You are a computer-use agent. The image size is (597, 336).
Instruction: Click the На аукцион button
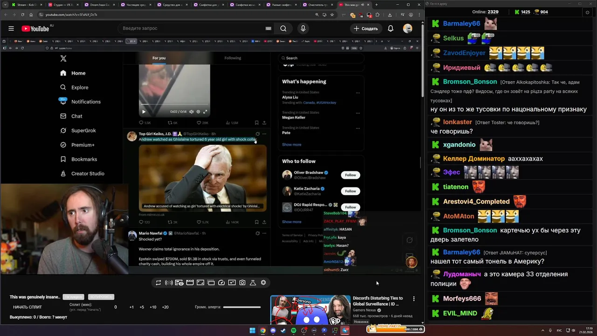tap(74, 297)
